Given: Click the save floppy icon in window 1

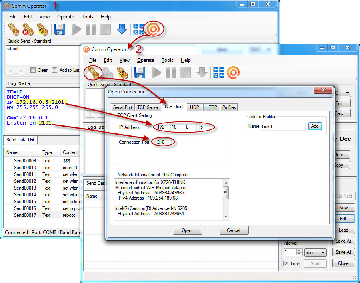Looking at the screenshot, I should pos(60,29).
